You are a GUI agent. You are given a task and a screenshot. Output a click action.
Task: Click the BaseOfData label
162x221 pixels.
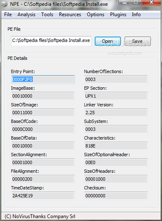click(24, 138)
